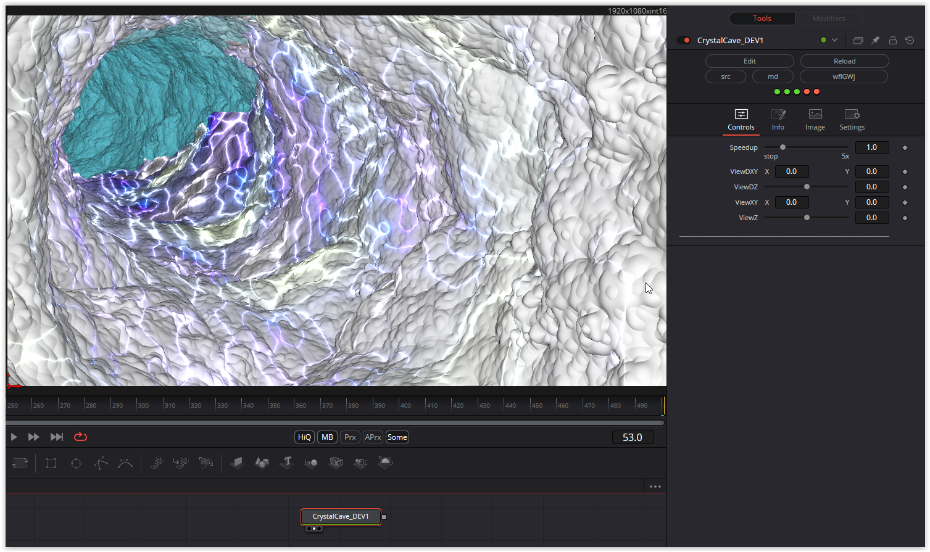Select the Ellipse mask tool
Image resolution: width=930 pixels, height=552 pixels.
(x=76, y=463)
